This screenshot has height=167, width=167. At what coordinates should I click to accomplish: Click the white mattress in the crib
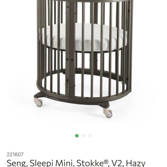point(83,38)
